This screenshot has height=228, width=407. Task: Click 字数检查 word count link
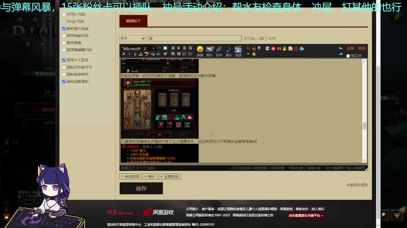point(295,168)
